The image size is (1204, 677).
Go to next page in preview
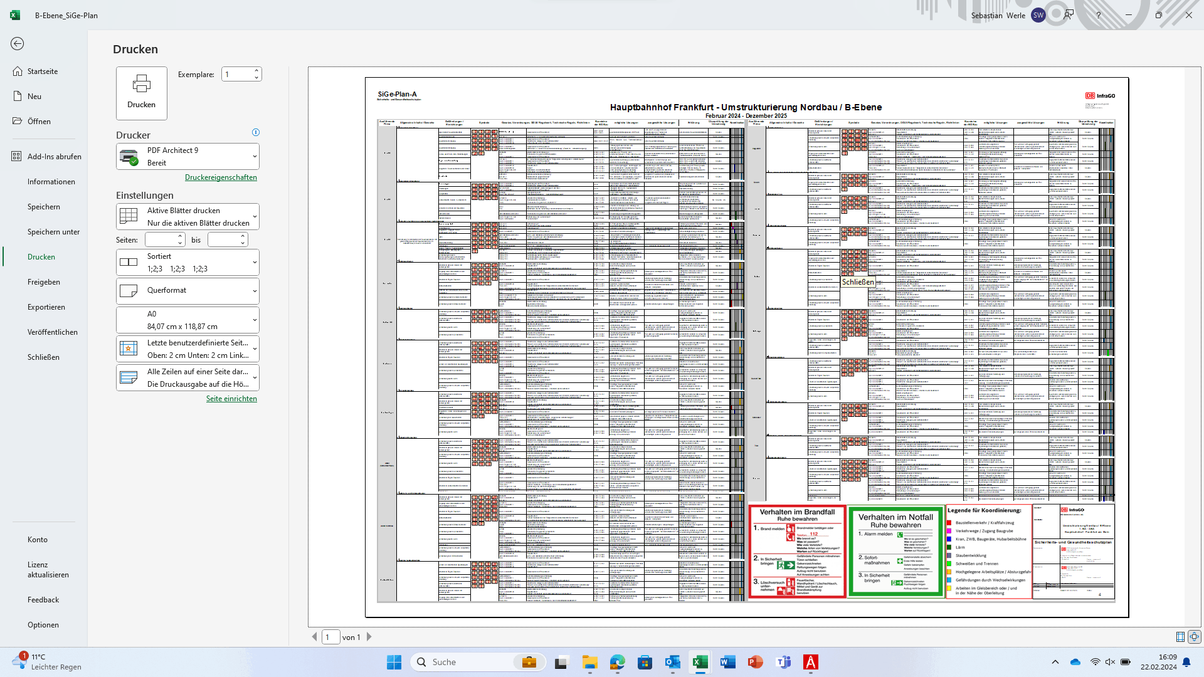coord(369,637)
